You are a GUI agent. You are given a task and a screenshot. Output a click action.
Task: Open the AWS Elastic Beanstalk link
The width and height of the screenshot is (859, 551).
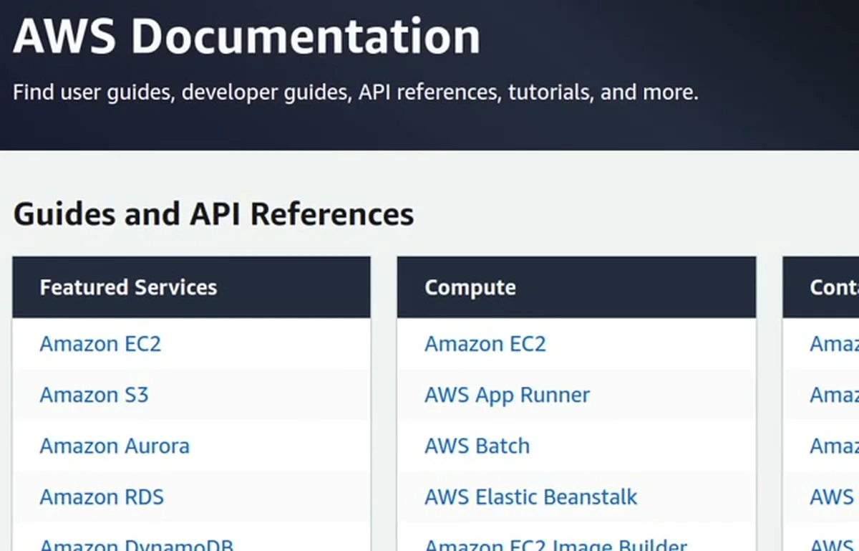531,497
